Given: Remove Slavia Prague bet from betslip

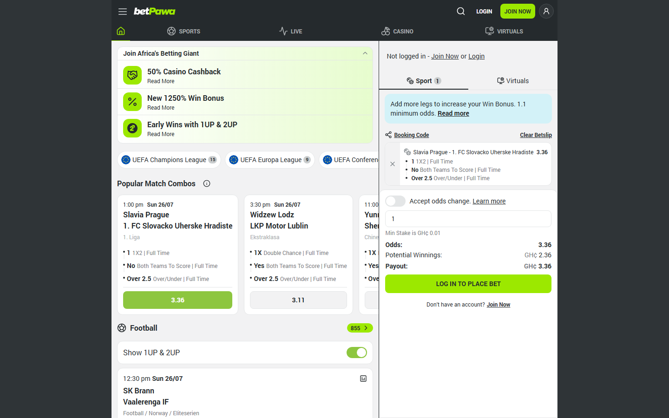Looking at the screenshot, I should (393, 164).
